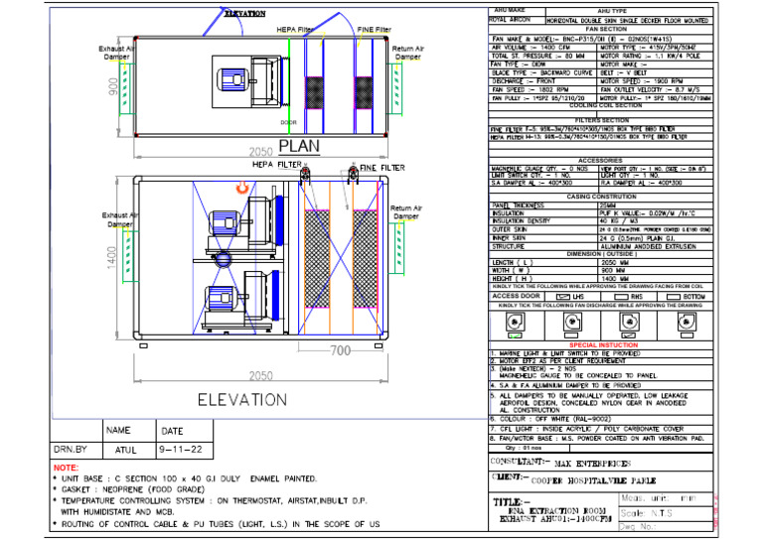Click the ROYAL AIRCON cell

[x=517, y=20]
